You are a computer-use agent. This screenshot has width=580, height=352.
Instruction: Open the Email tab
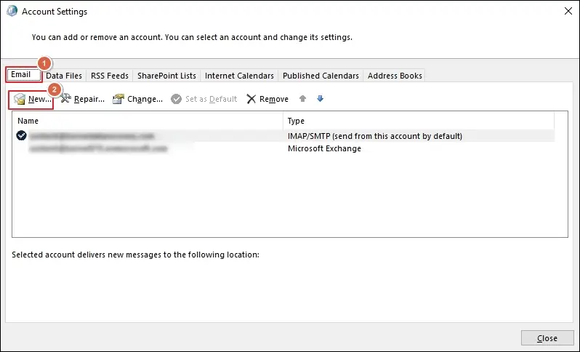(24, 75)
